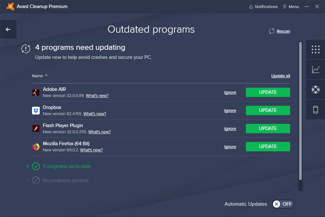Expand the No programs ignored chevron
The height and width of the screenshot is (217, 325).
click(x=28, y=180)
